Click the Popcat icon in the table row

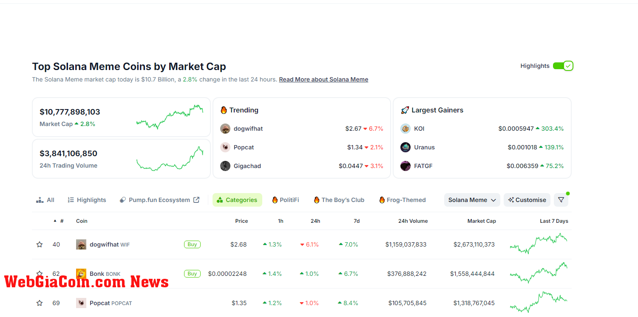click(x=81, y=303)
